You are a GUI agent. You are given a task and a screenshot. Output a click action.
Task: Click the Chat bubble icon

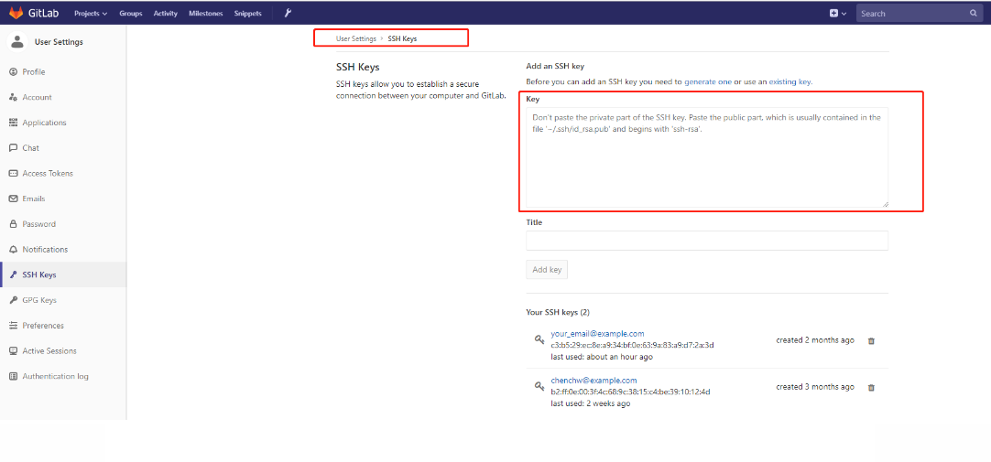pyautogui.click(x=13, y=147)
